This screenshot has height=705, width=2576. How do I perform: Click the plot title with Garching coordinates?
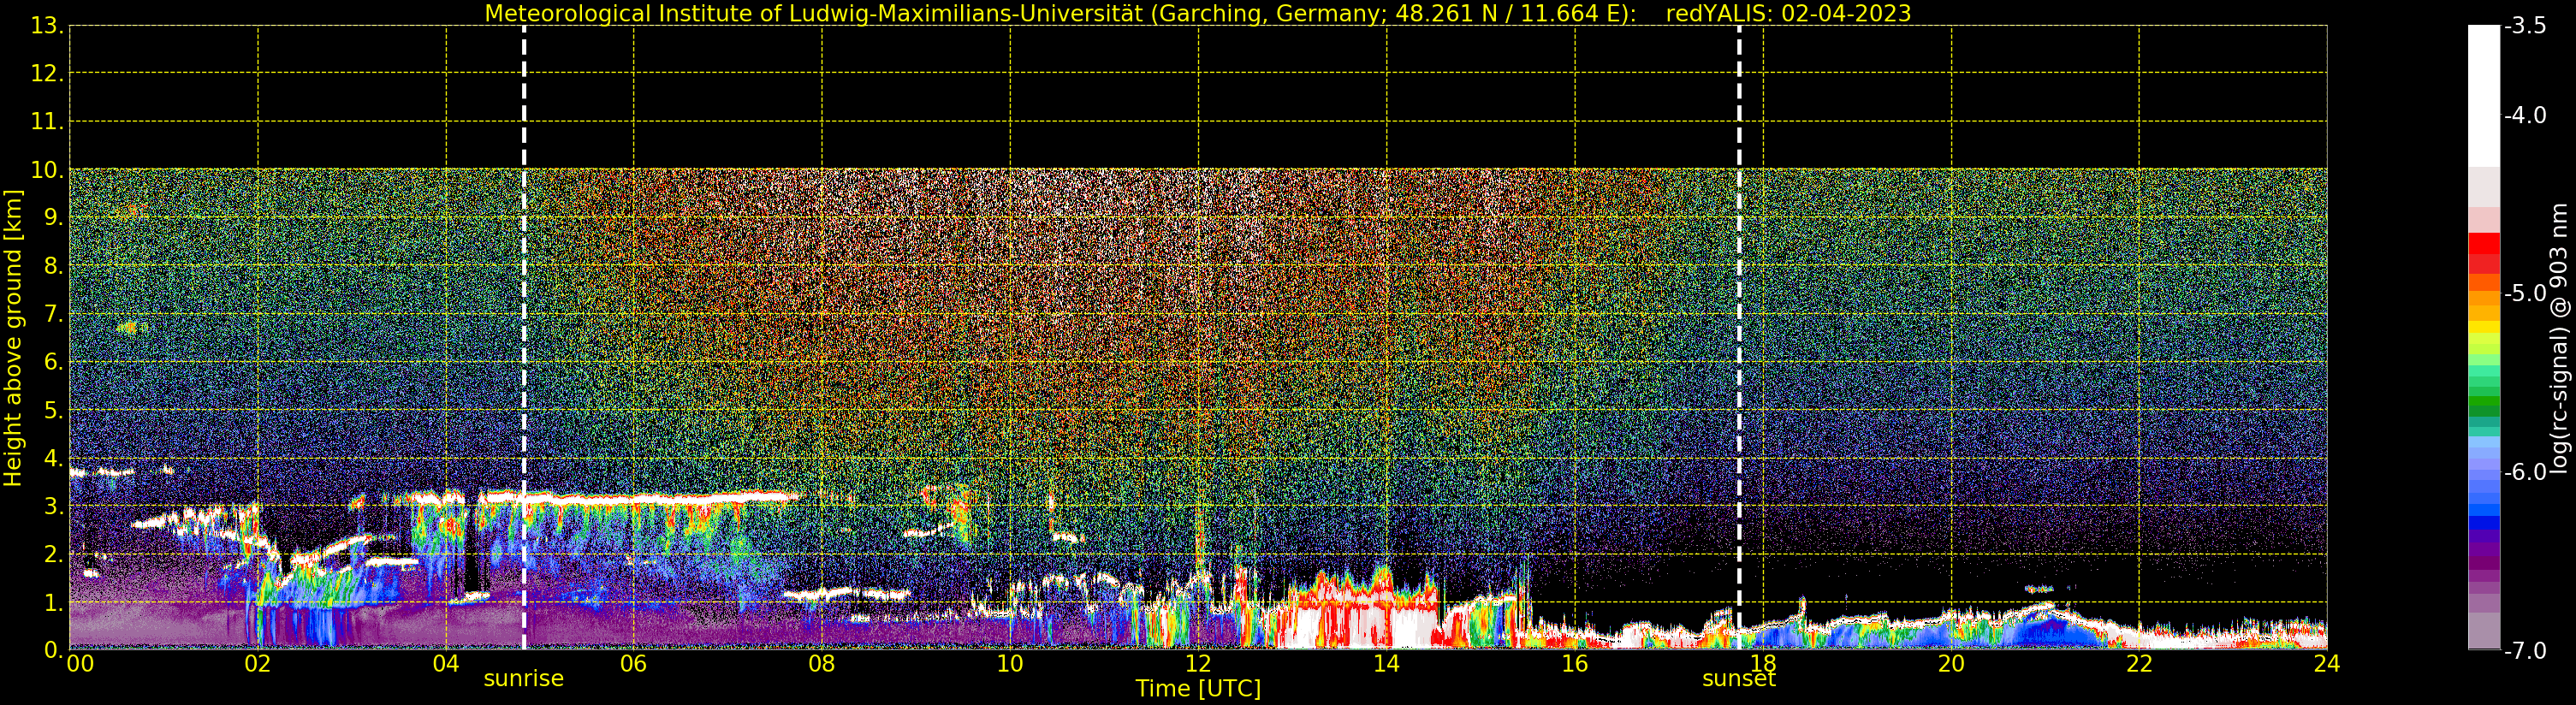click(x=1197, y=13)
